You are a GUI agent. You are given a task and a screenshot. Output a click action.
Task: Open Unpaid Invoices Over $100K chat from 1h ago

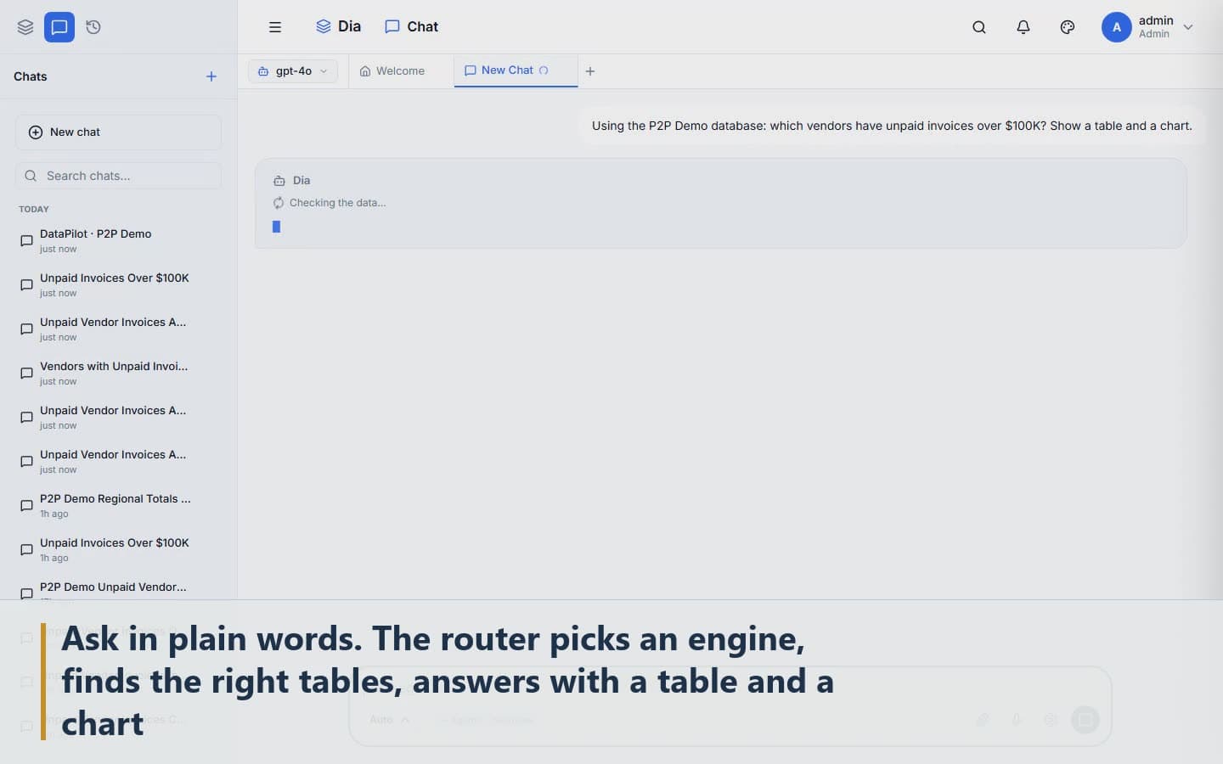[x=118, y=550]
